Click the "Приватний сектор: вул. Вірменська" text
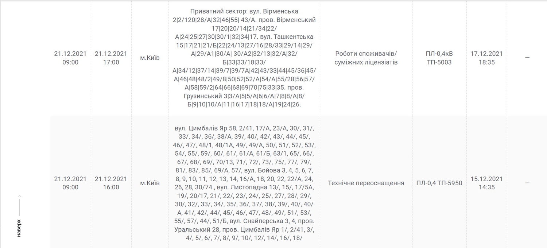The width and height of the screenshot is (547, 248). (x=244, y=12)
